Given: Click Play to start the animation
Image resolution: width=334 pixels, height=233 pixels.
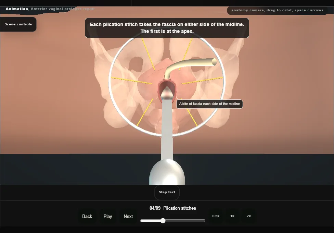Looking at the screenshot, I should [107, 216].
